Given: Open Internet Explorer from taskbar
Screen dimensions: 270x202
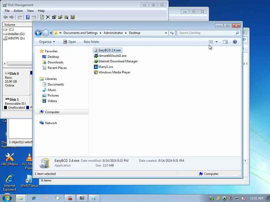Looking at the screenshot, I should (34, 198).
